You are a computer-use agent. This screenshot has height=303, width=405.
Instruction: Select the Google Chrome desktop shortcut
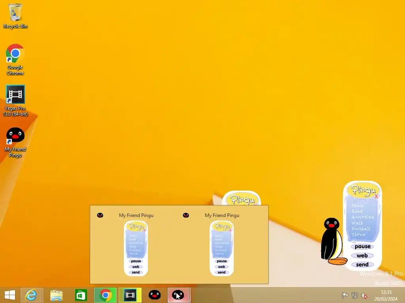tap(15, 60)
